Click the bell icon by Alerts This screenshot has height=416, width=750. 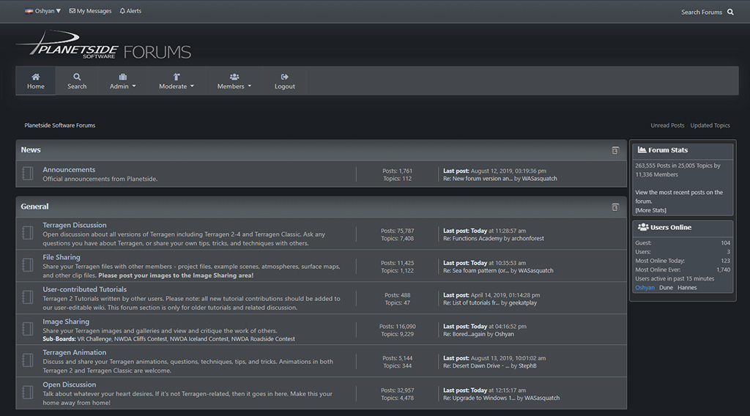122,10
